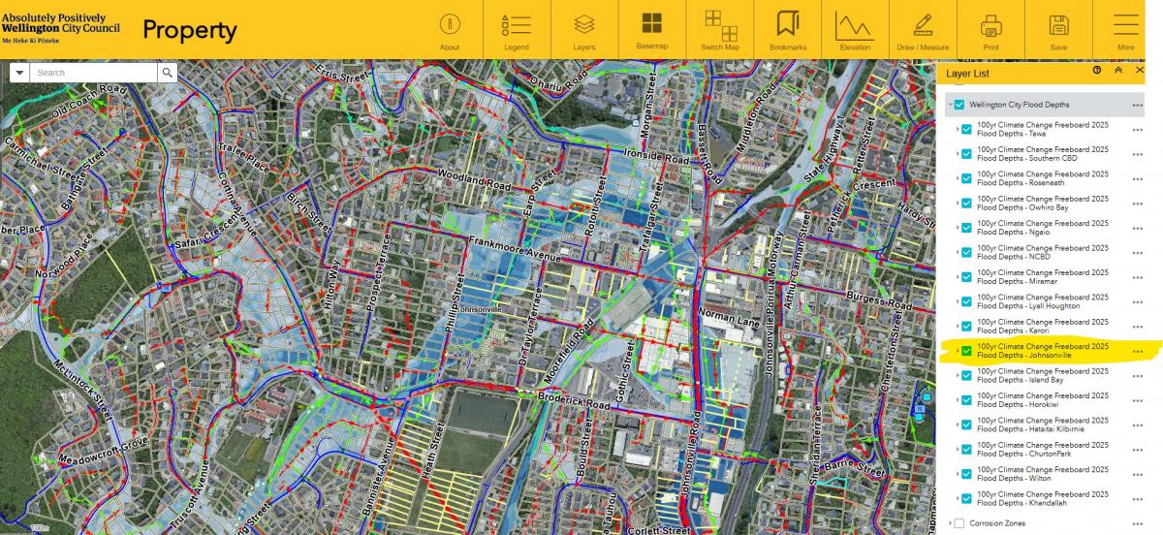Uncheck the Flood Depths - Johnsonville layer
The image size is (1163, 535).
coord(966,351)
